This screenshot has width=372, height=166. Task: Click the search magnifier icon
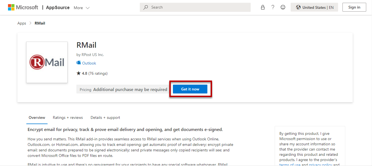coord(146,7)
